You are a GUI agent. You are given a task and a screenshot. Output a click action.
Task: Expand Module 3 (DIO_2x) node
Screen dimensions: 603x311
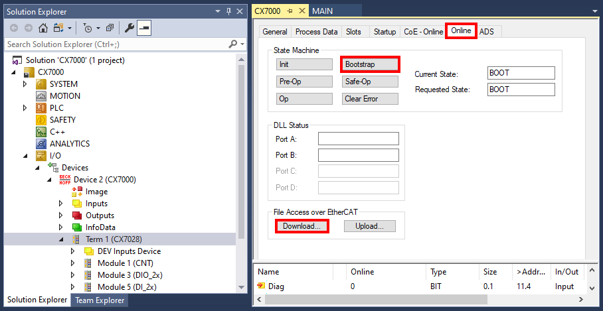point(73,275)
